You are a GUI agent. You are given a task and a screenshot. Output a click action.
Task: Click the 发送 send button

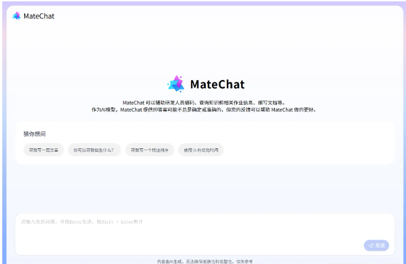coord(376,246)
